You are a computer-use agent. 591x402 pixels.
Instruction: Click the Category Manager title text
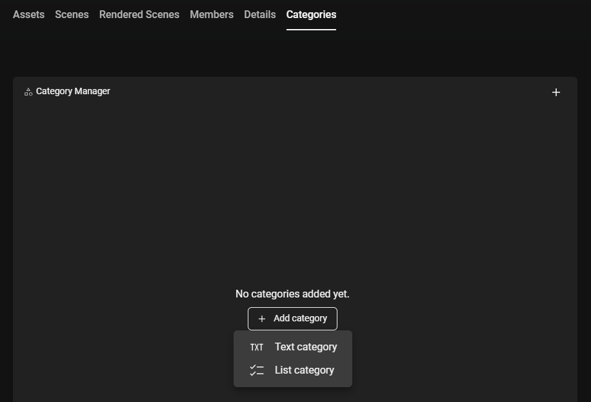73,91
